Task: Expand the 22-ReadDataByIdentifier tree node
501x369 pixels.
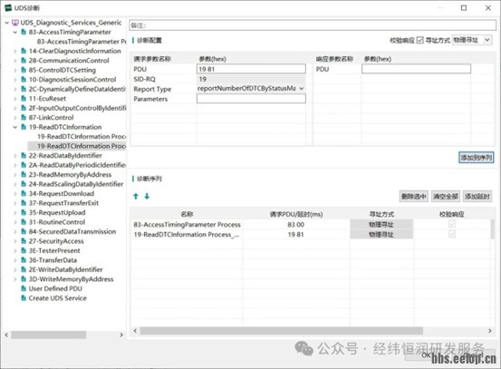Action: [x=15, y=156]
